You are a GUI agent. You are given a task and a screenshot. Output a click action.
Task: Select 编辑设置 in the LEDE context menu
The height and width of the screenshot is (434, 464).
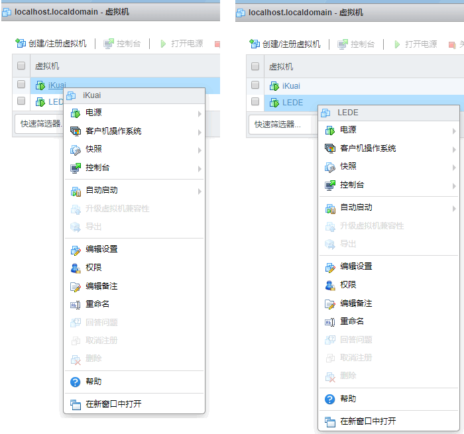[356, 266]
